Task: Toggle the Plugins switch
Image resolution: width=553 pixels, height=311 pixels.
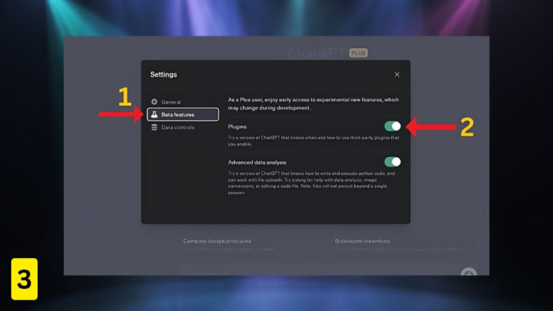Action: pos(393,126)
